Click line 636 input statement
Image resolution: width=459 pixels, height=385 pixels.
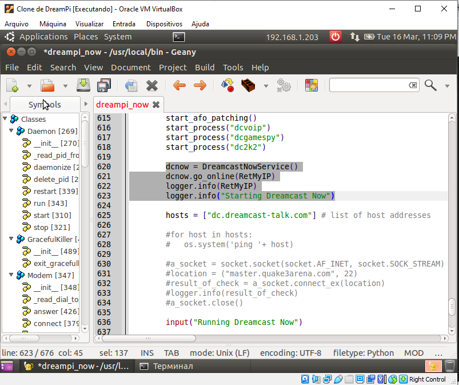(234, 322)
